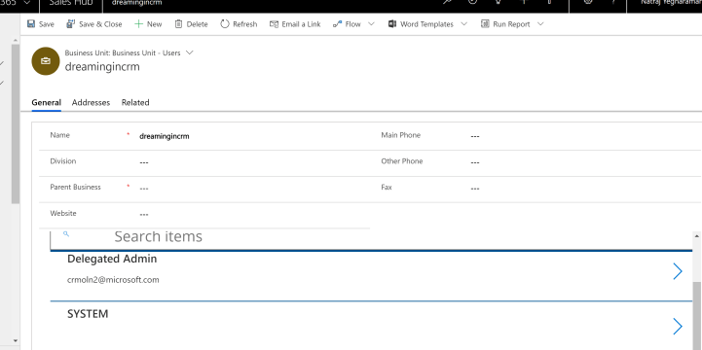The width and height of the screenshot is (702, 350).
Task: Click the Business Unit - Users form label
Action: (x=123, y=52)
